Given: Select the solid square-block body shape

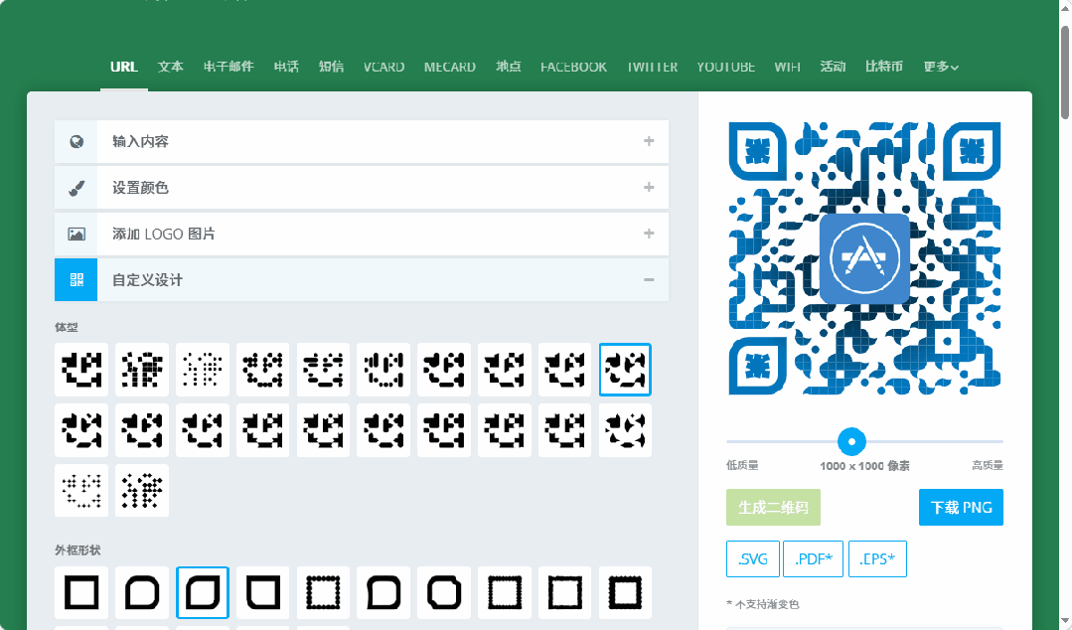Looking at the screenshot, I should click(x=81, y=370).
